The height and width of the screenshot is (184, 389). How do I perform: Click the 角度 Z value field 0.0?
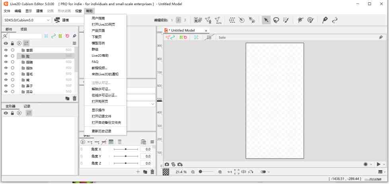(x=146, y=163)
